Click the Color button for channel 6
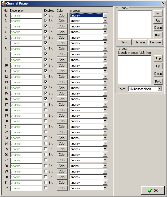Screen dimensions: 167x197 [62, 43]
